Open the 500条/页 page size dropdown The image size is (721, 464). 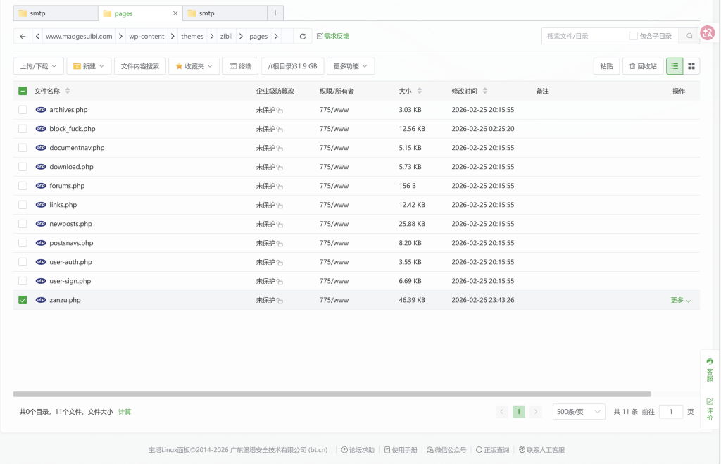click(x=579, y=412)
